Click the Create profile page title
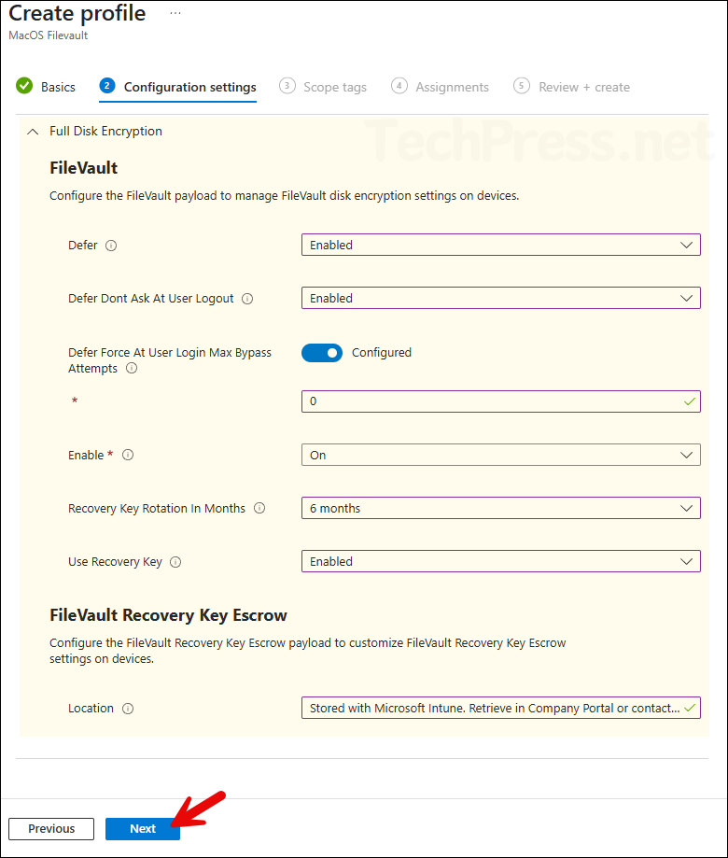Image resolution: width=728 pixels, height=858 pixels. click(77, 13)
